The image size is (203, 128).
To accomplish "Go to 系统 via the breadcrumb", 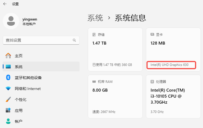I will [95, 18].
